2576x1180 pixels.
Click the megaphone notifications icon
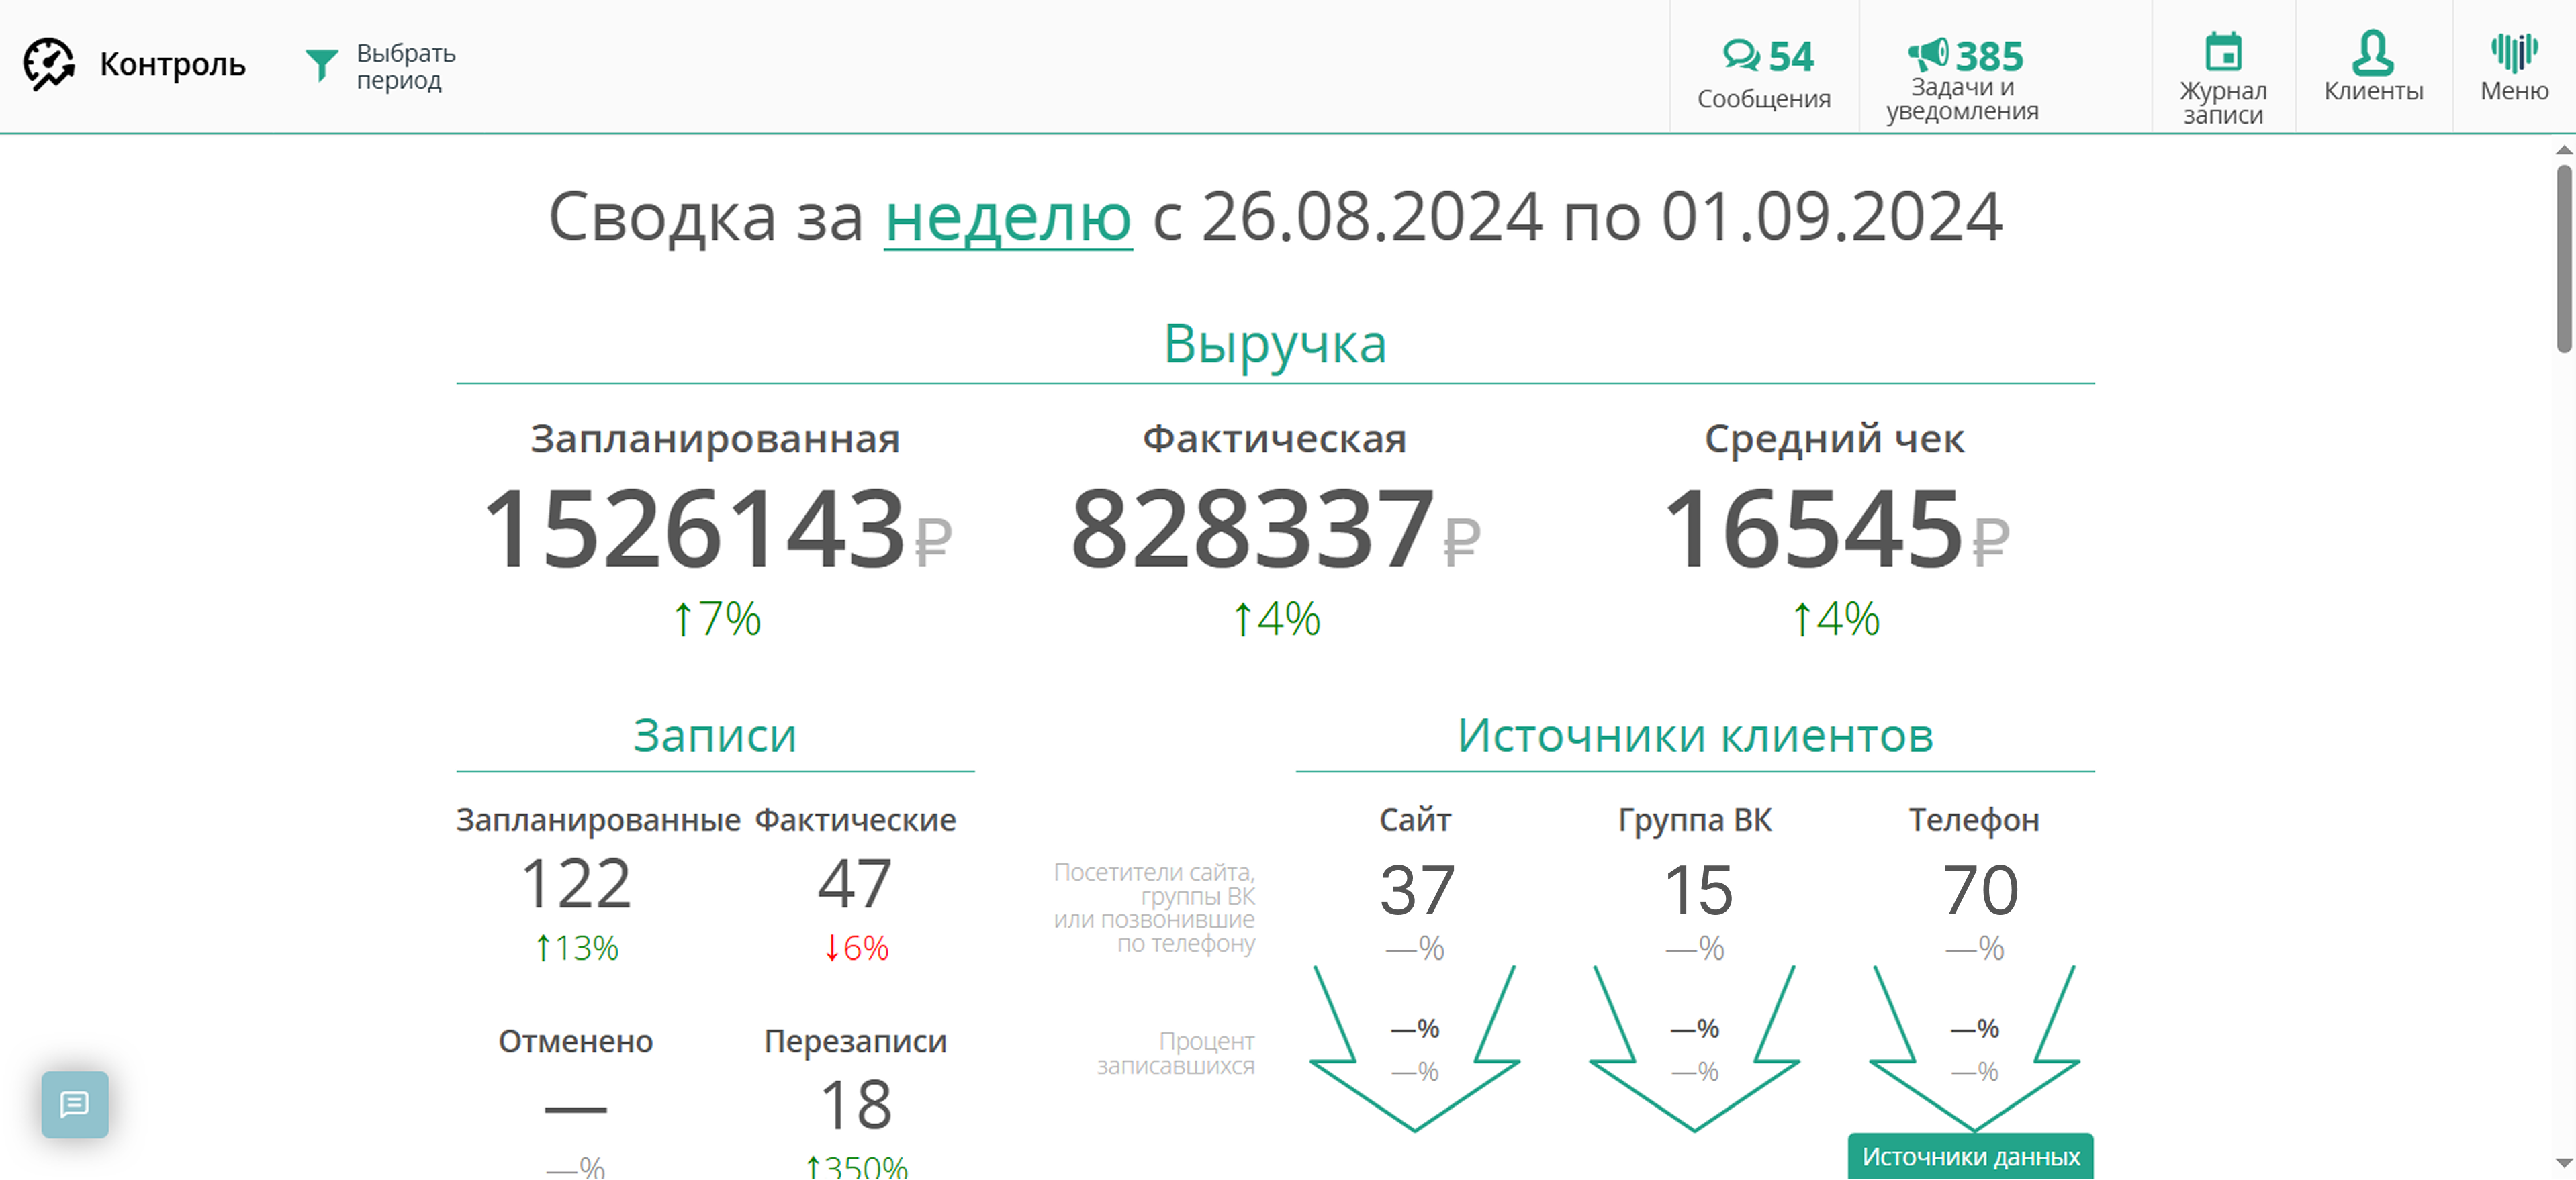tap(1928, 55)
